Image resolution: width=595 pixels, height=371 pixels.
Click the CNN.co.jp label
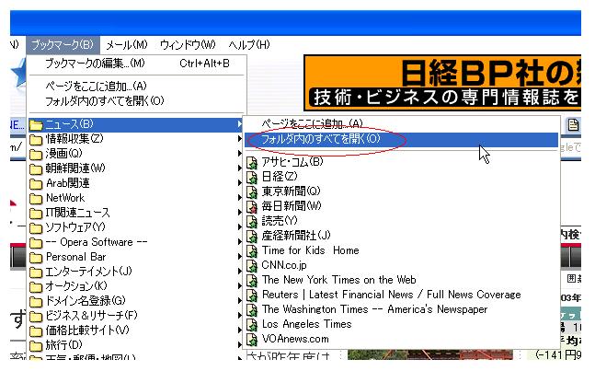coord(284,265)
